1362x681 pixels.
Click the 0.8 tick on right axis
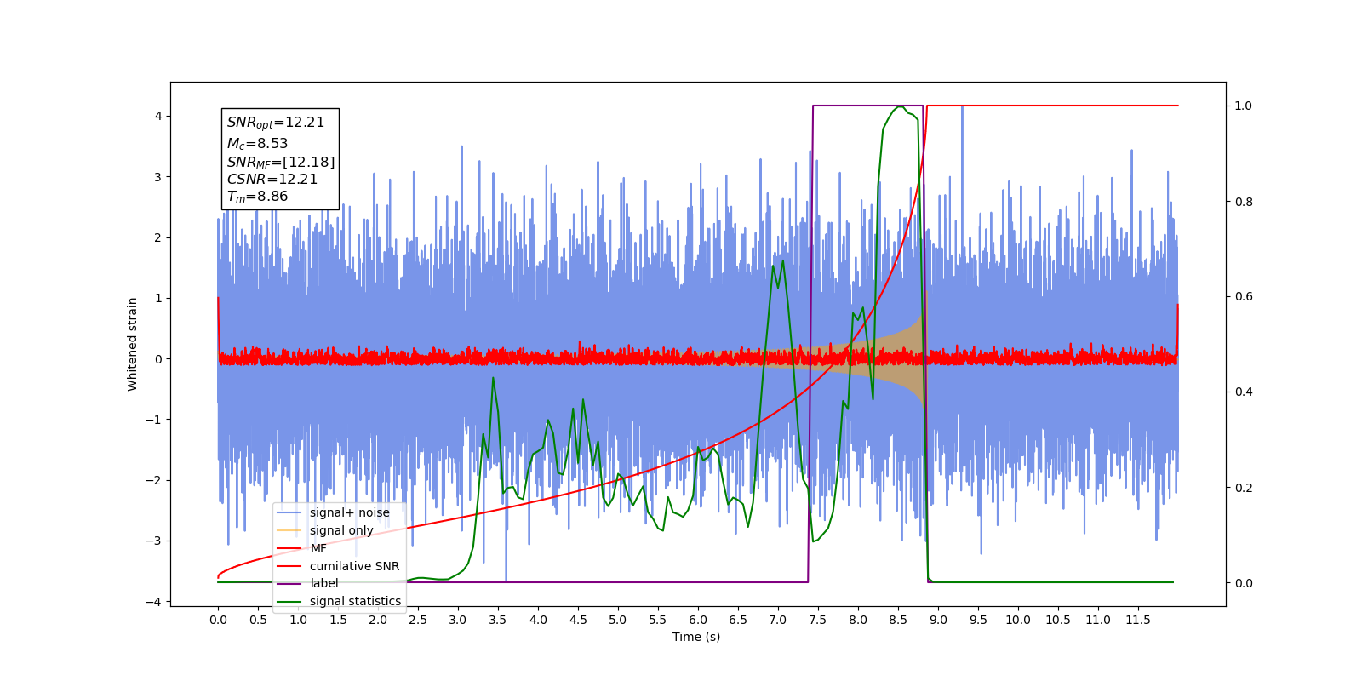[x=1244, y=202]
